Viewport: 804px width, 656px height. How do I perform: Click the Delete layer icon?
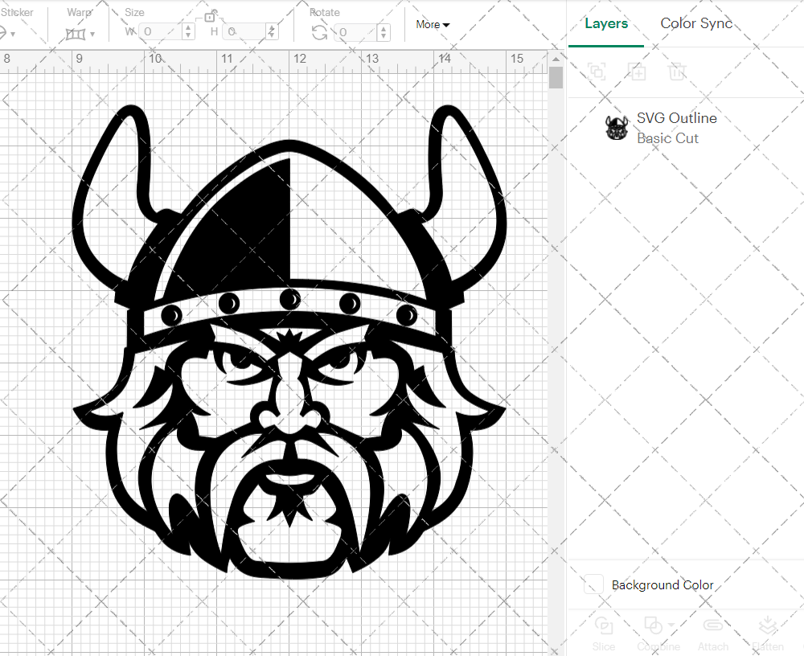tap(678, 72)
